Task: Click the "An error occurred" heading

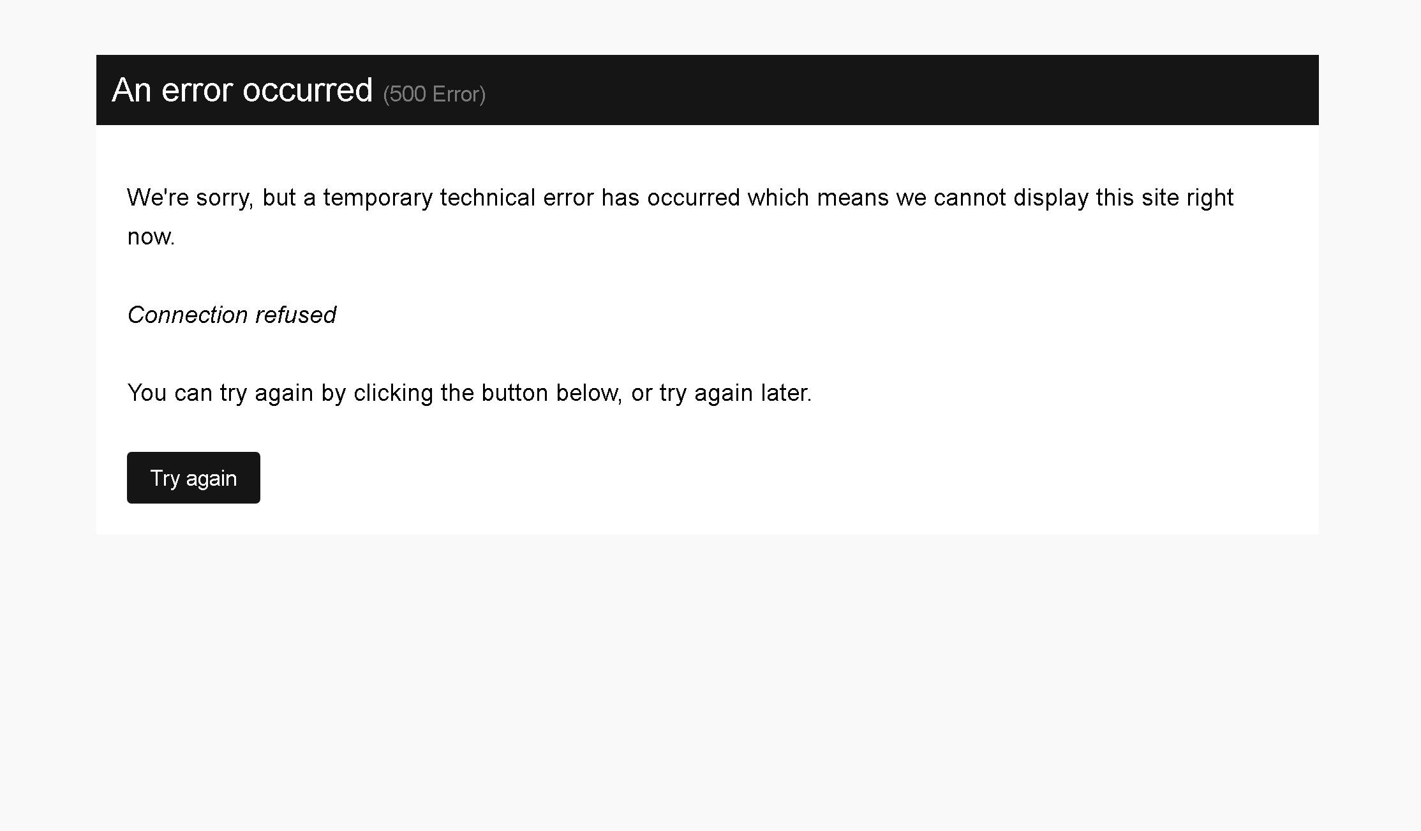Action: pos(242,90)
